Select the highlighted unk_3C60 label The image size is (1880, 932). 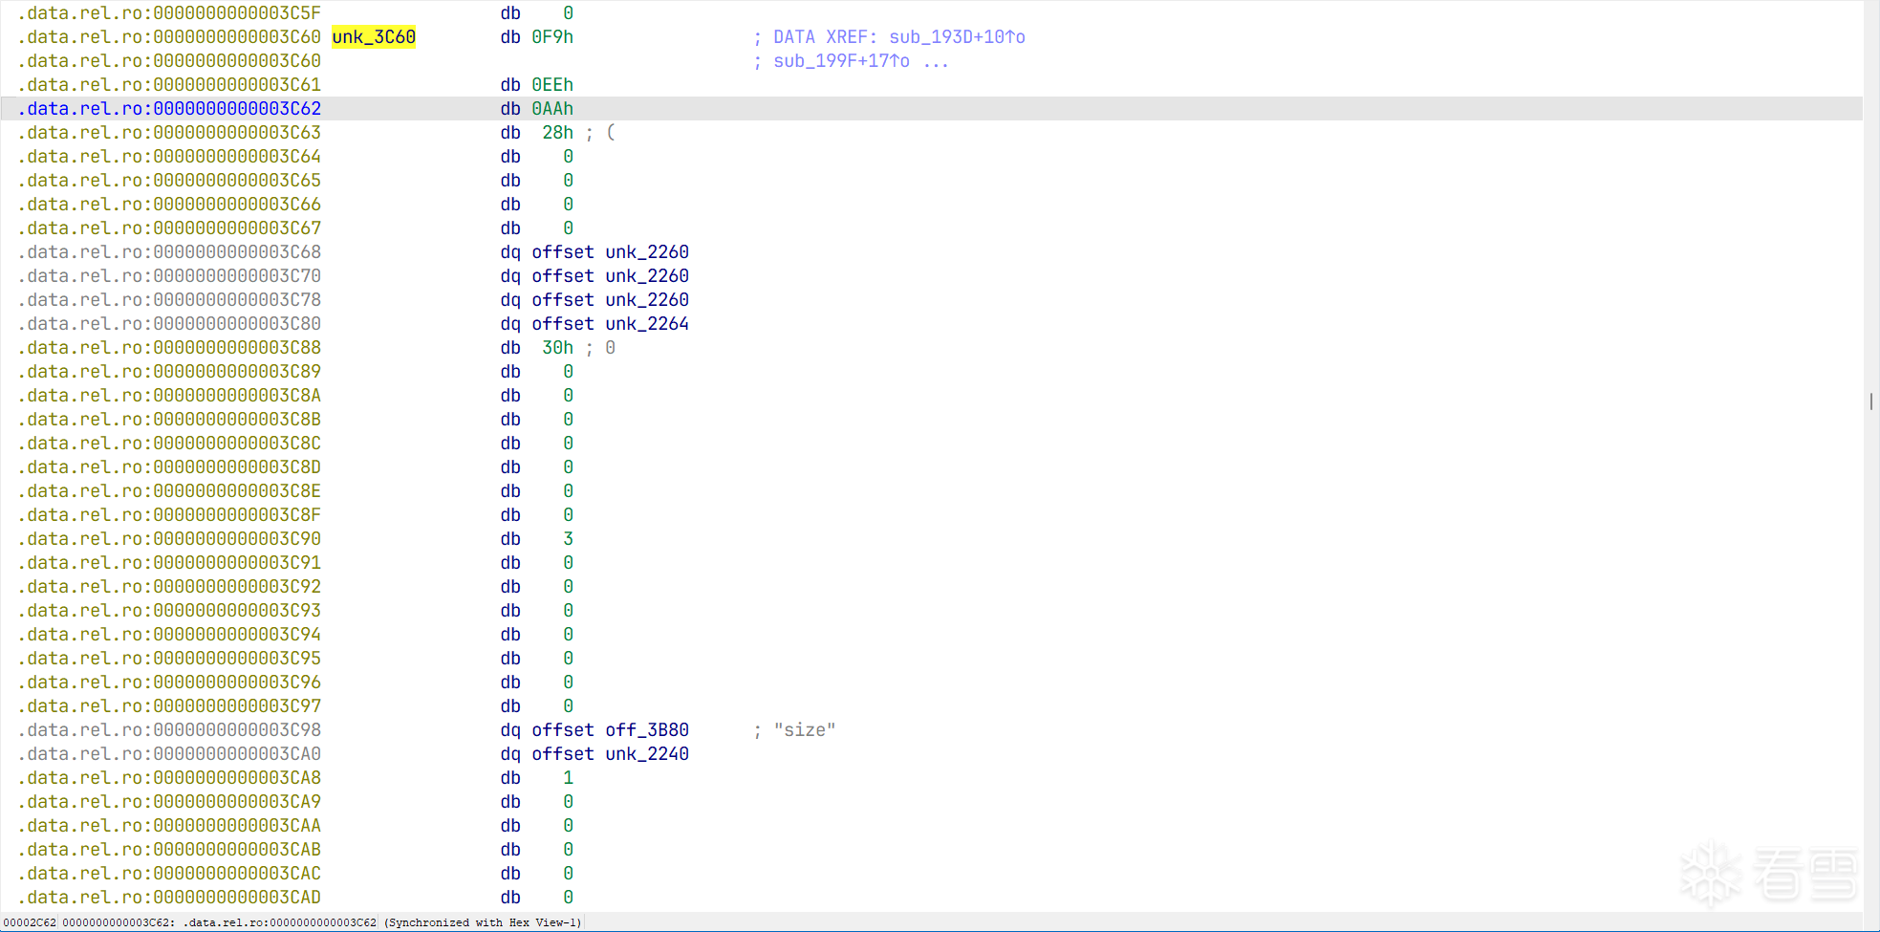coord(374,37)
